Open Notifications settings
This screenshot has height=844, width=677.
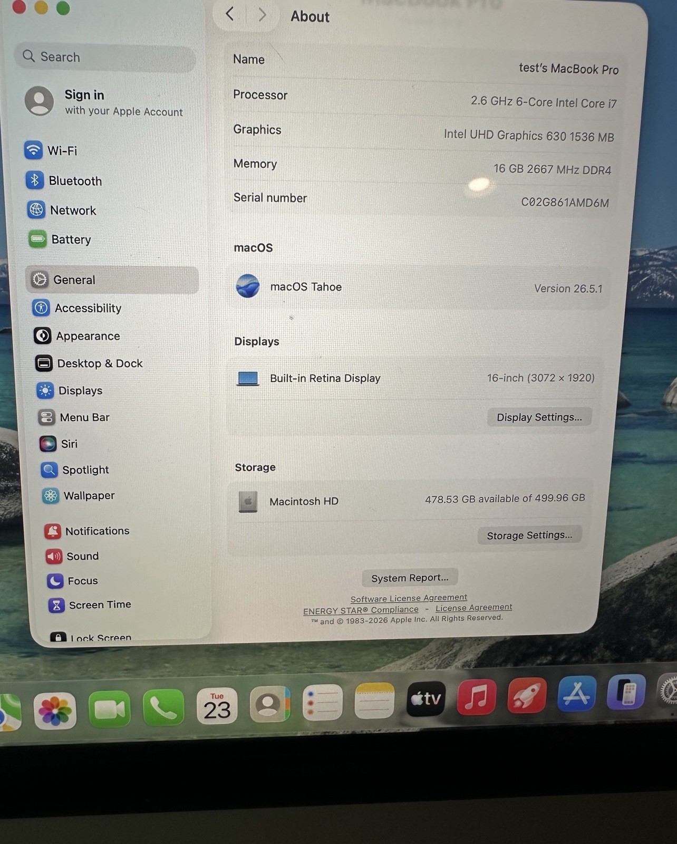click(x=87, y=531)
